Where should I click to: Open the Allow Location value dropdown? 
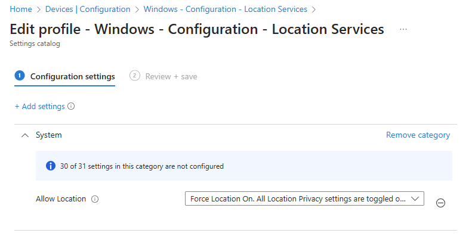coord(298,198)
